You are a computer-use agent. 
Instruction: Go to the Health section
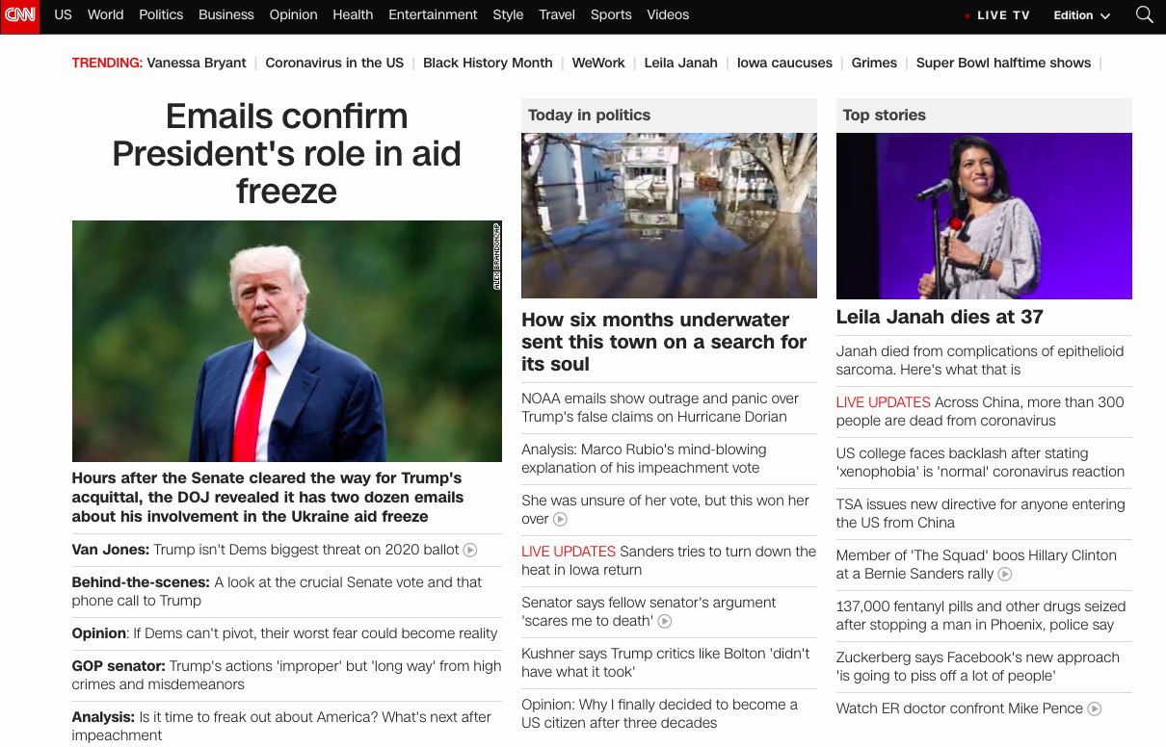(x=353, y=14)
